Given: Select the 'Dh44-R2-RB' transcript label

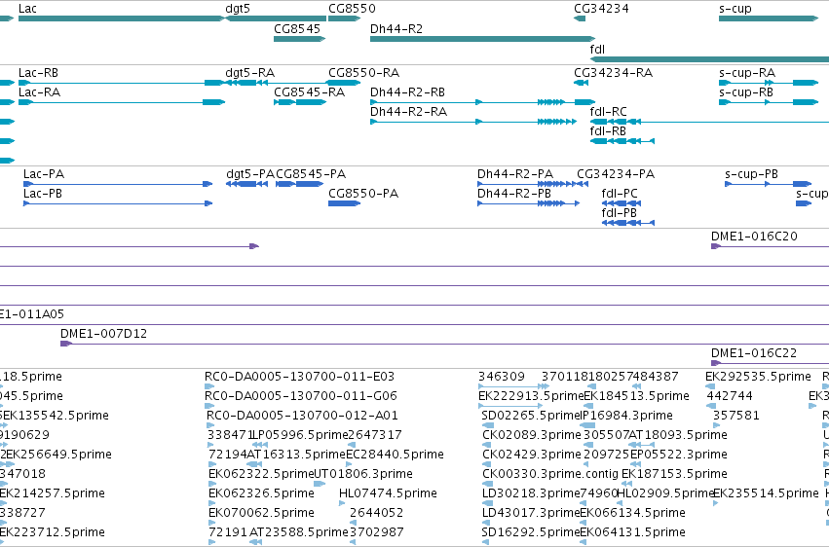Looking at the screenshot, I should click(407, 91).
